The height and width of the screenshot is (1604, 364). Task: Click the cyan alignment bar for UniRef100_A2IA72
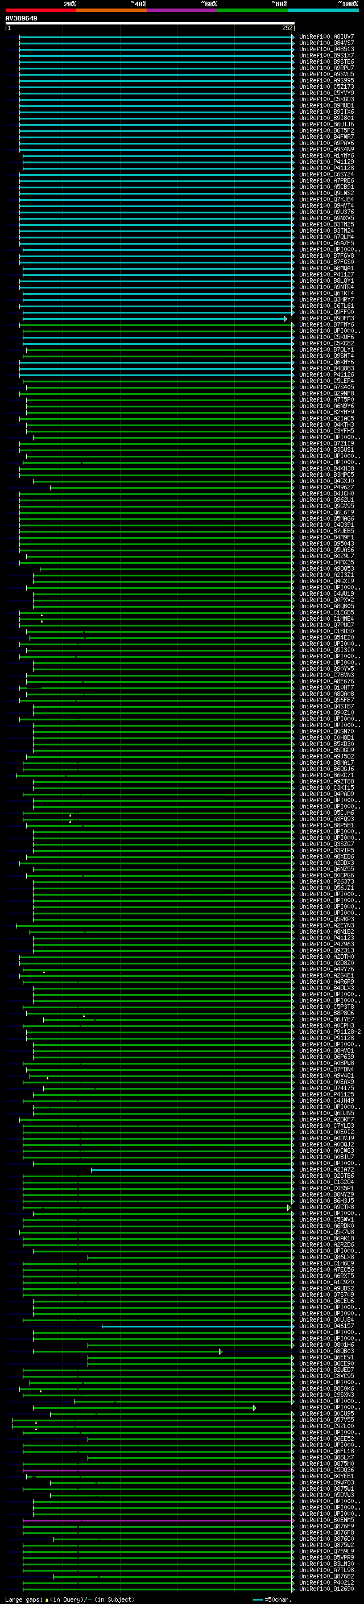[x=192, y=1170]
